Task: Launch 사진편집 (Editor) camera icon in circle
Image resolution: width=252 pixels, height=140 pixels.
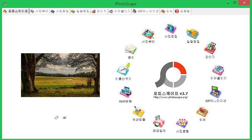Action: 171,29
